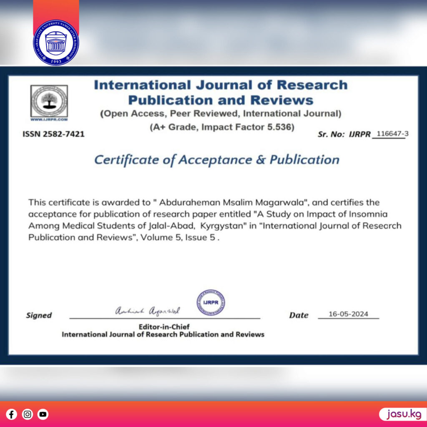Open the jasu.kg website link
The width and height of the screenshot is (427, 427).
(x=403, y=414)
